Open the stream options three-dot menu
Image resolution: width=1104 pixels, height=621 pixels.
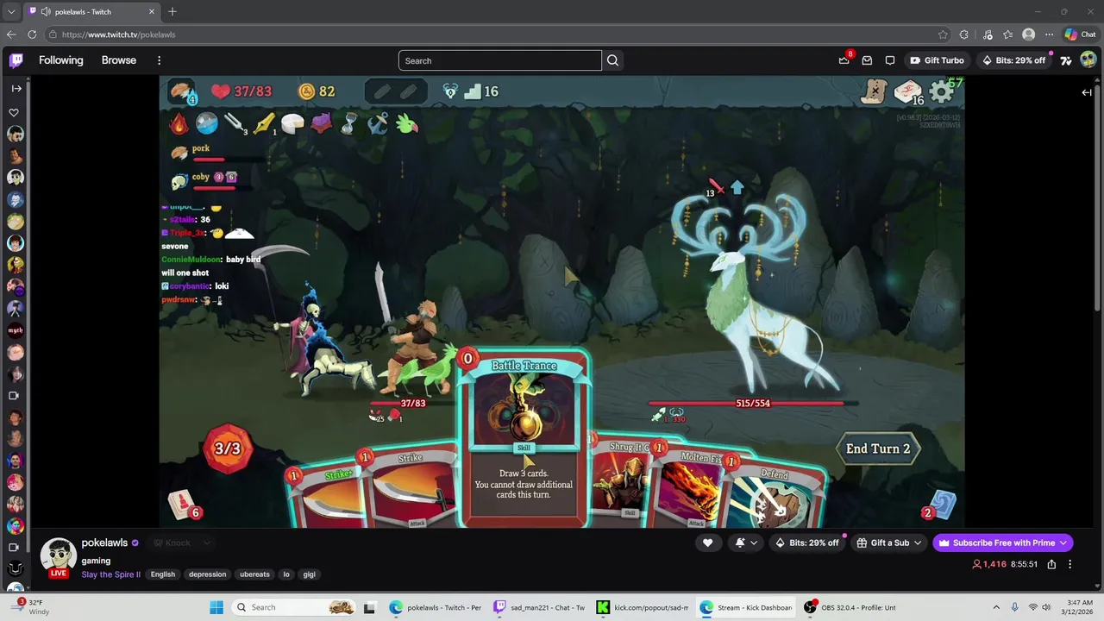(1069, 564)
